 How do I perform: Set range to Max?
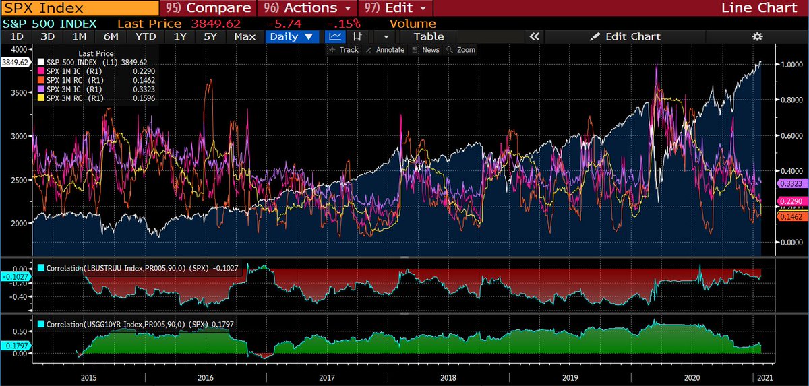(x=245, y=36)
